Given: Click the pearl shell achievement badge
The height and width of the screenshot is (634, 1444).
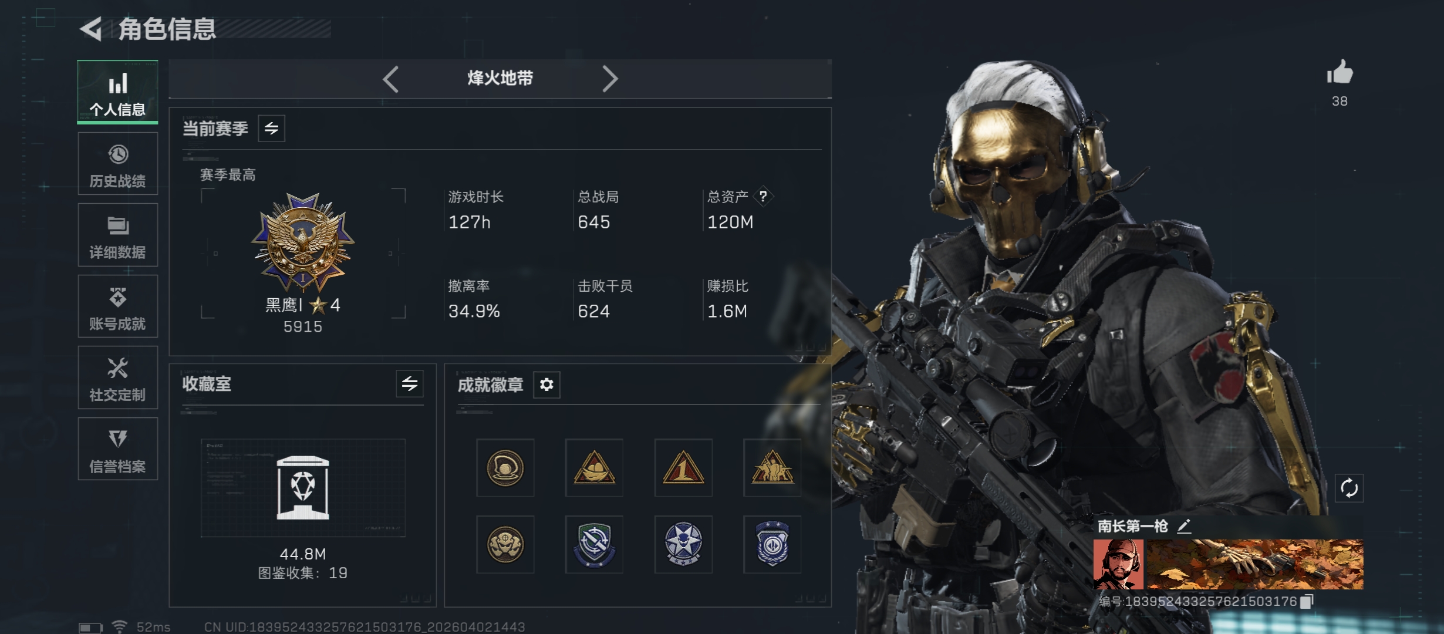Looking at the screenshot, I should (505, 468).
